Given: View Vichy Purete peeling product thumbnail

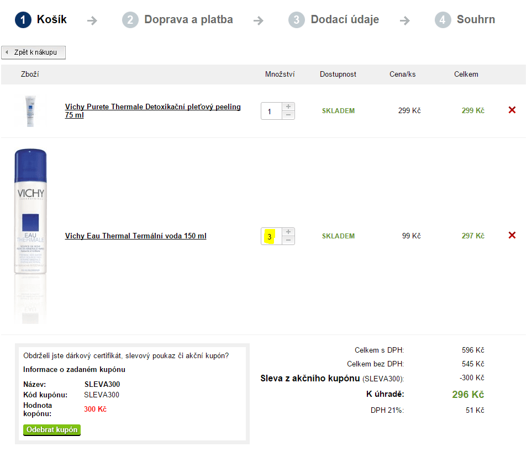Looking at the screenshot, I should tap(30, 111).
